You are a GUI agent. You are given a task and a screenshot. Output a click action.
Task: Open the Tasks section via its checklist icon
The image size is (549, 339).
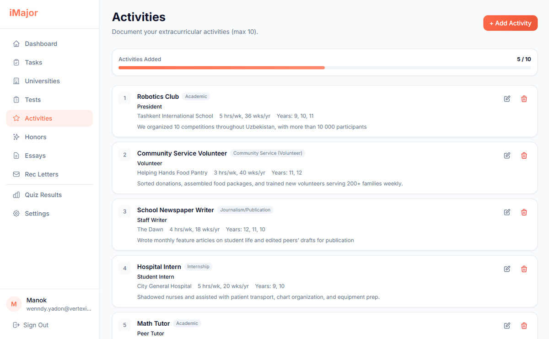tap(15, 62)
